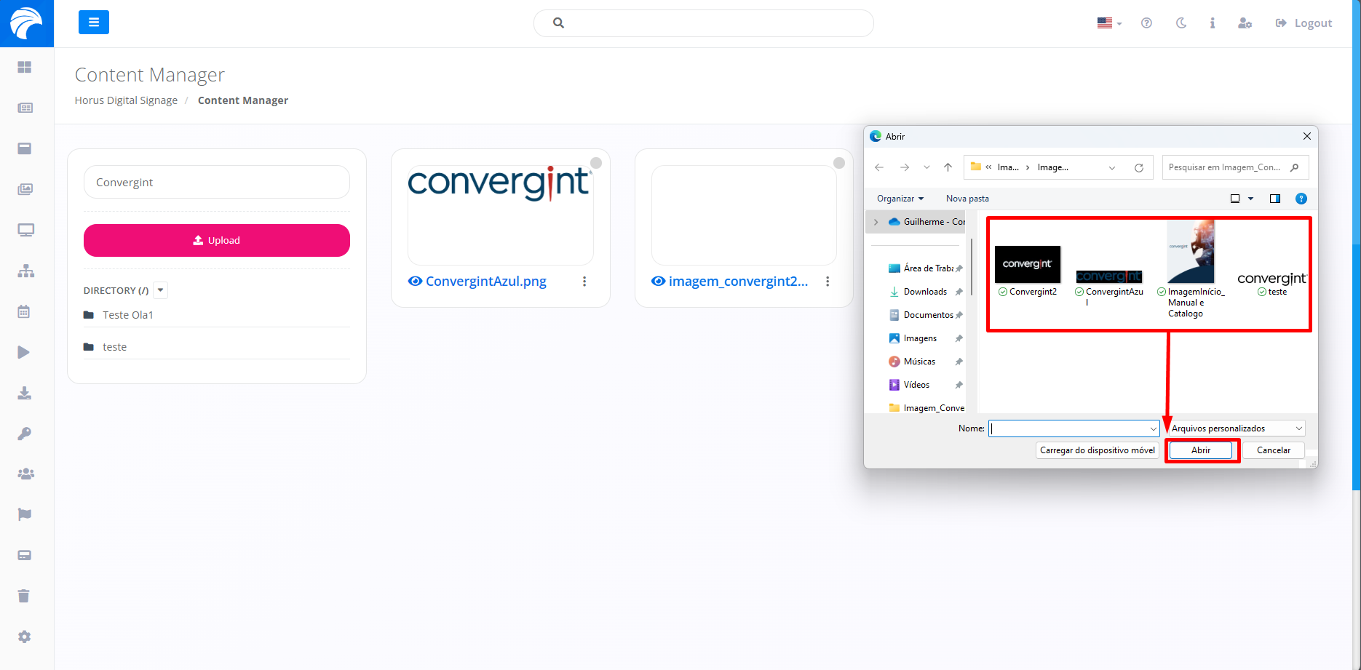Open the monitor display icon in sidebar
Screen dimensions: 1361x670
(x=25, y=230)
